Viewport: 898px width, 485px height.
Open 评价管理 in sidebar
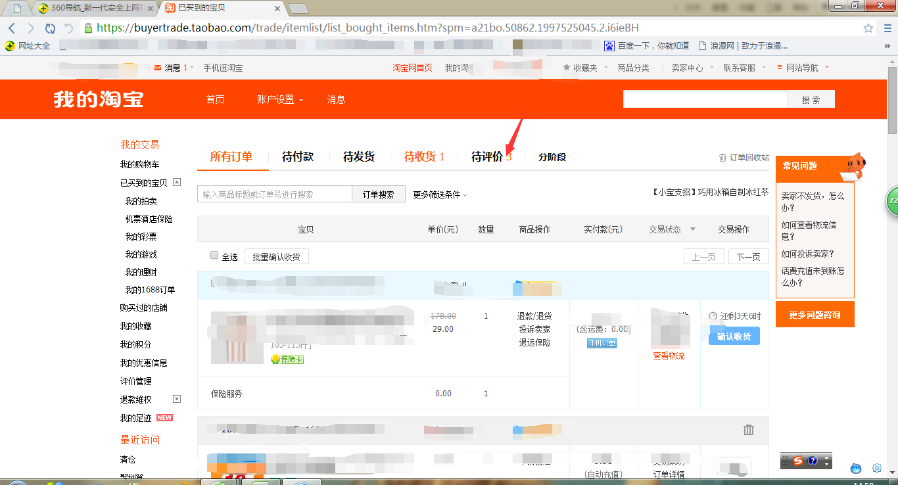[135, 381]
